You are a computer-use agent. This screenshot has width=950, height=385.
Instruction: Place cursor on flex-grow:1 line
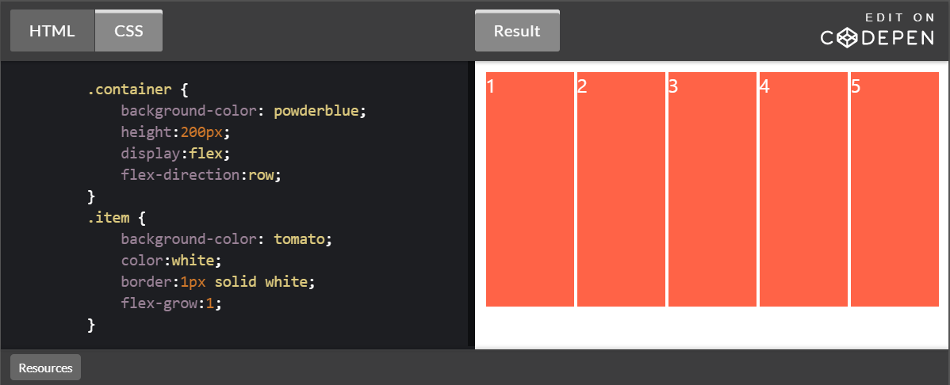pyautogui.click(x=170, y=303)
